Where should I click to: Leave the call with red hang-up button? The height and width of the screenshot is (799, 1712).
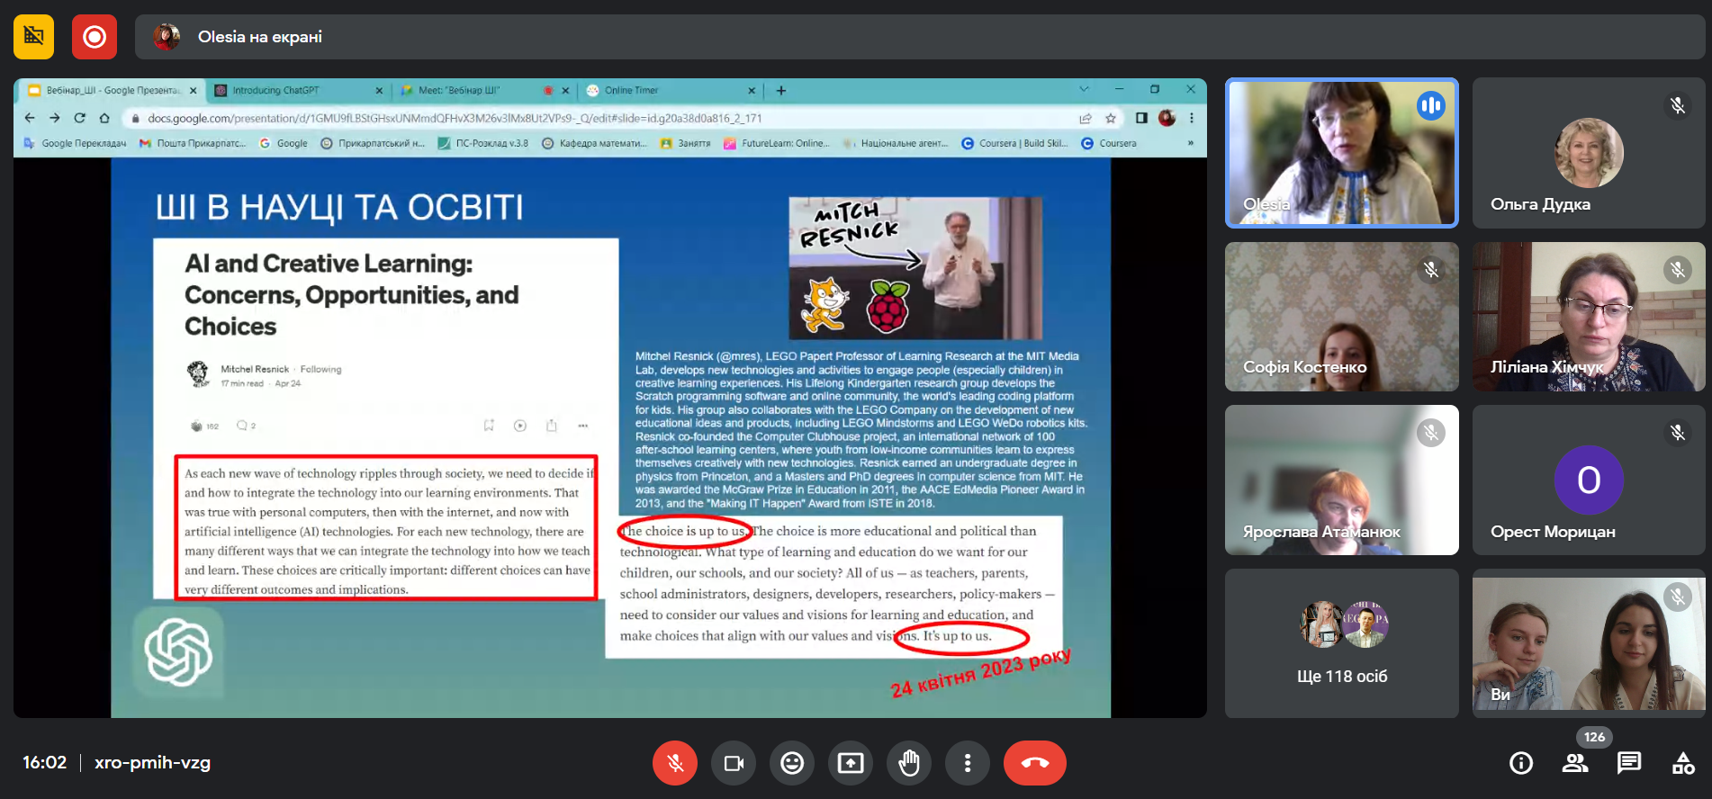1034,763
